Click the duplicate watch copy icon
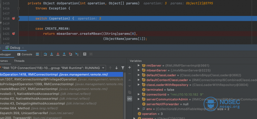This screenshot has height=119, width=257. 129,92
